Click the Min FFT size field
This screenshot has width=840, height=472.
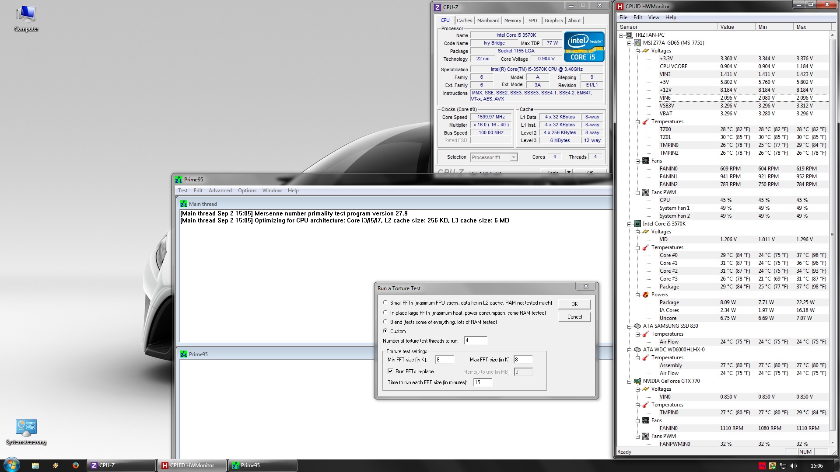444,360
